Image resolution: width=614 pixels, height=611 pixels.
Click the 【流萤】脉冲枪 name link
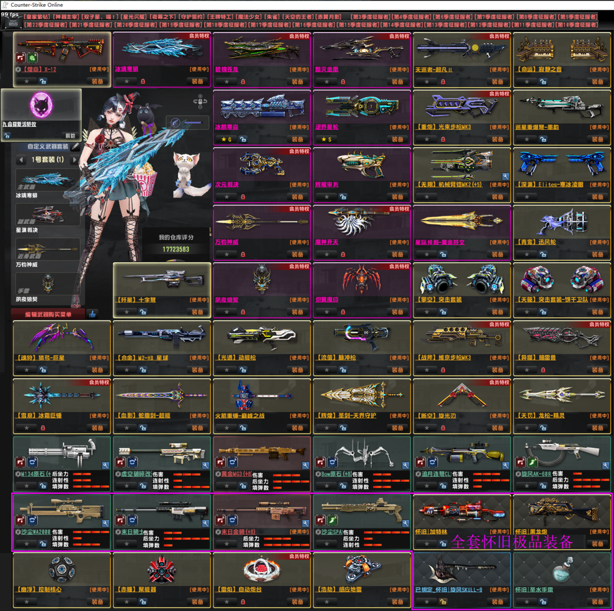click(x=335, y=358)
